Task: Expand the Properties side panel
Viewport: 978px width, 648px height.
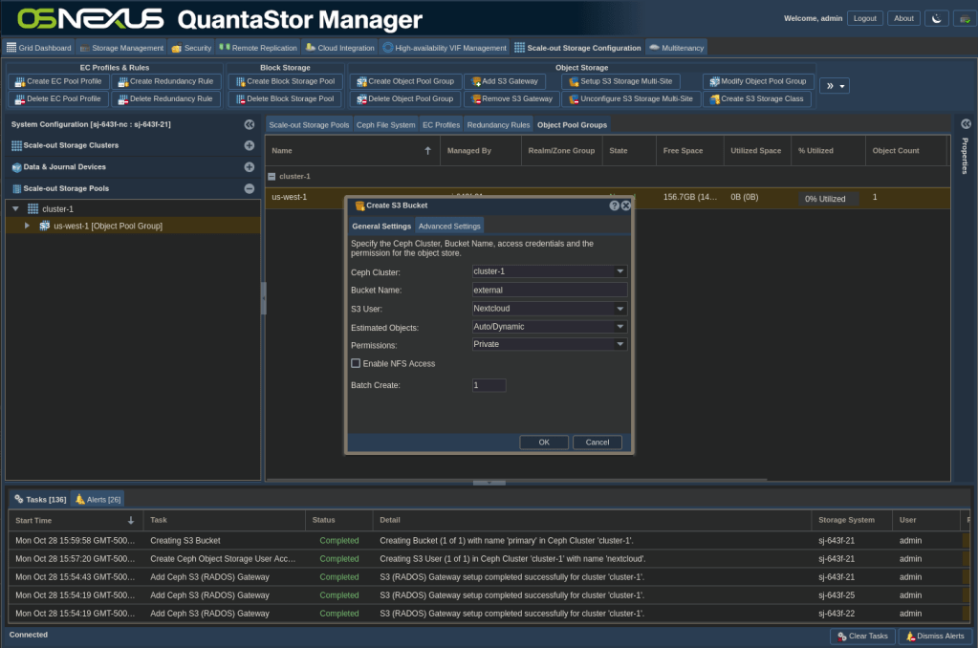Action: [x=966, y=124]
